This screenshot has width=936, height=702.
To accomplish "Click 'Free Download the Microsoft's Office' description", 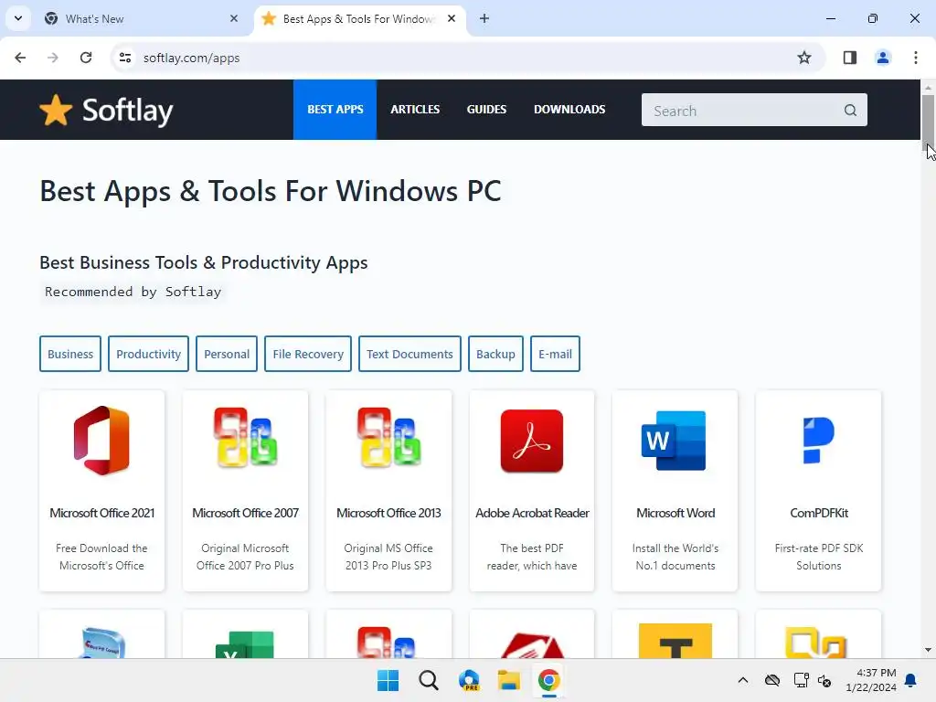I will pyautogui.click(x=101, y=557).
